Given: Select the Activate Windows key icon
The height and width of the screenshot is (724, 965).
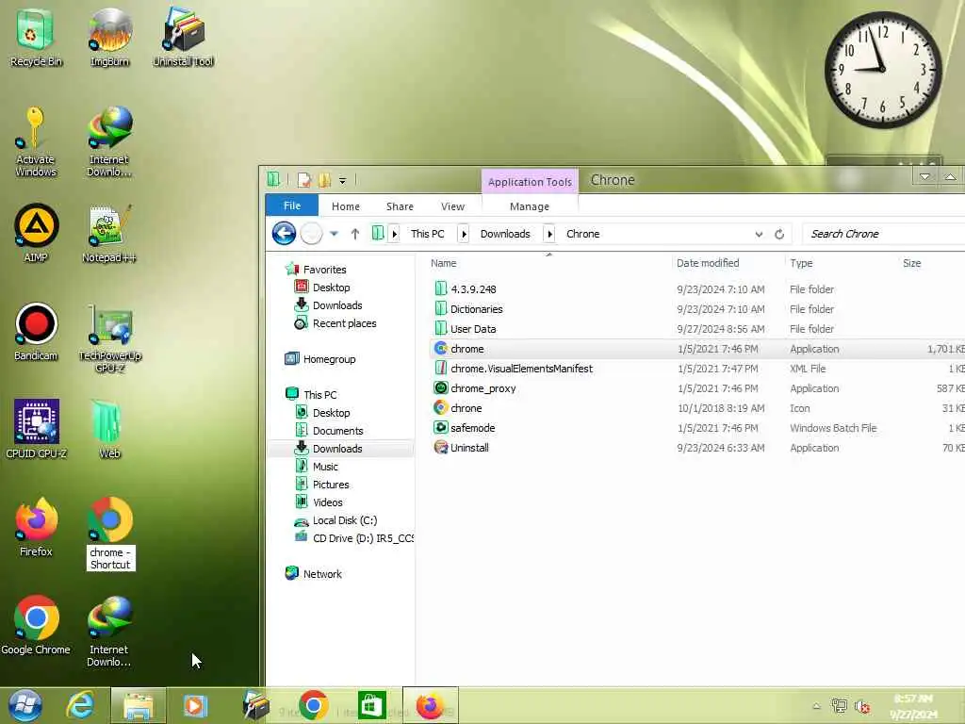Looking at the screenshot, I should click(36, 141).
